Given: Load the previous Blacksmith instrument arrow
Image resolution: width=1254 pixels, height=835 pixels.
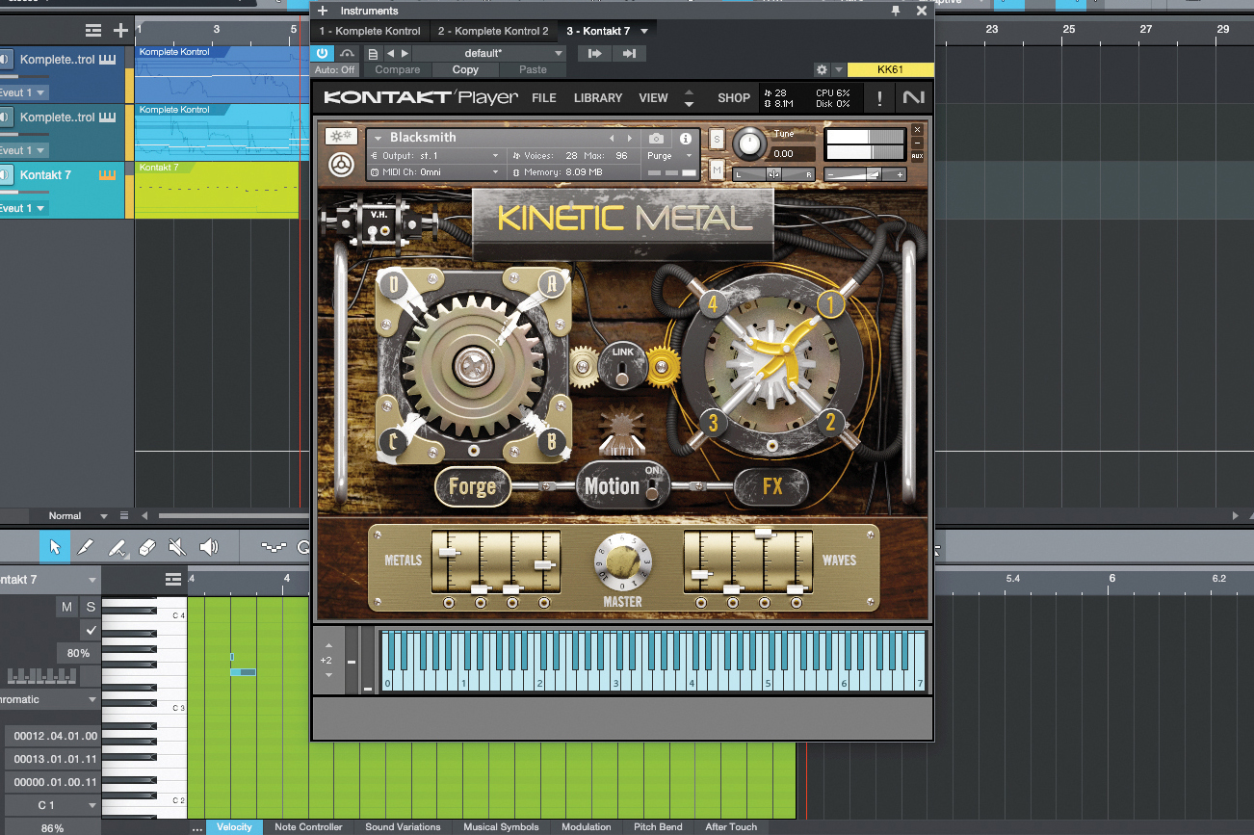Looking at the screenshot, I should pos(611,138).
